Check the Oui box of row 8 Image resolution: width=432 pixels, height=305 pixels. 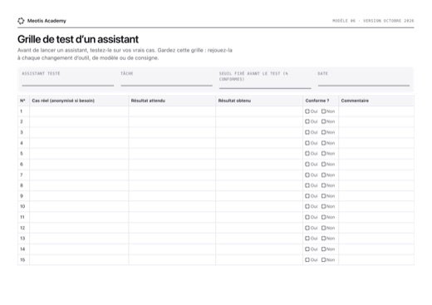[x=307, y=185]
